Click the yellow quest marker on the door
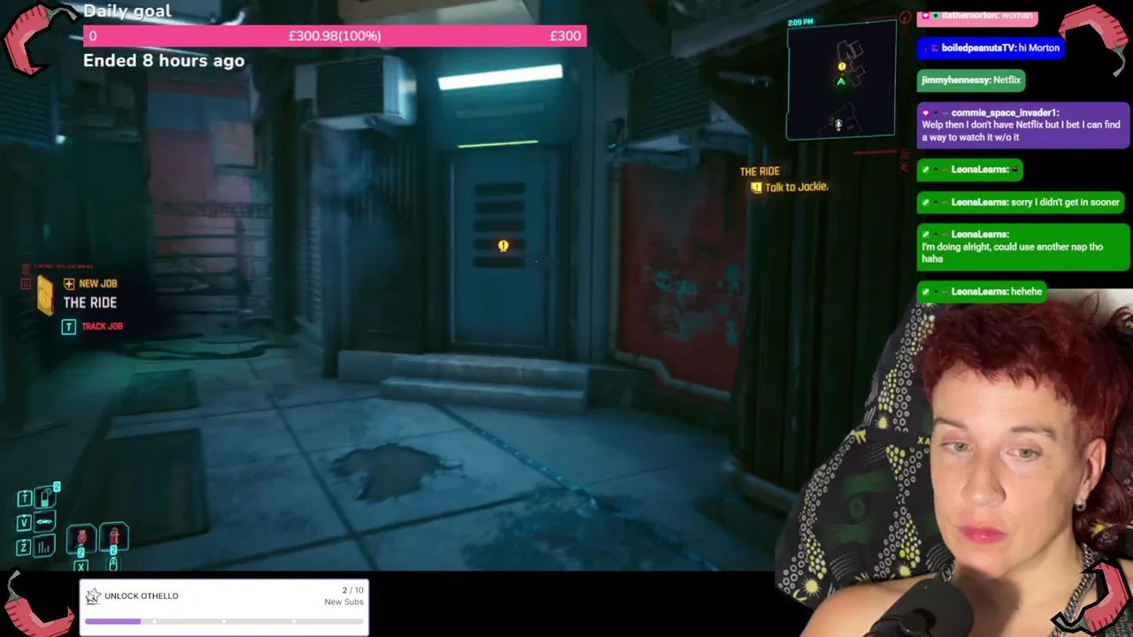1133x637 pixels. [x=503, y=246]
